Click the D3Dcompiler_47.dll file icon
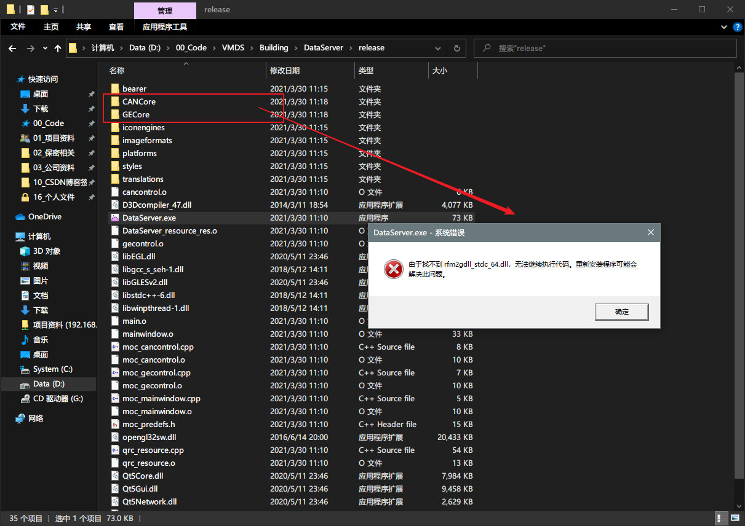Screen dimensions: 745x526 tap(115, 205)
